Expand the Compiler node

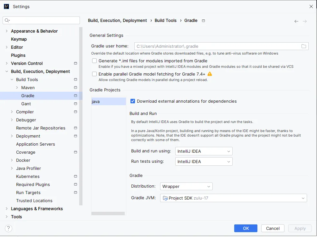point(12,112)
